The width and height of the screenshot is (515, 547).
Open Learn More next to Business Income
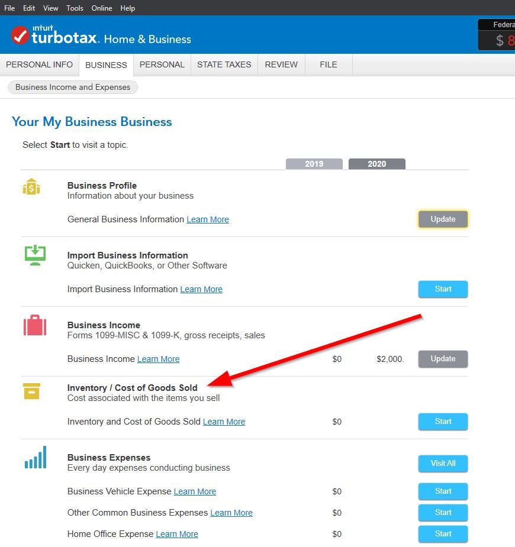click(x=158, y=359)
